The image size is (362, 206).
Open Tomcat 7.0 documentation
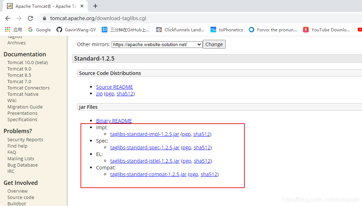19,81
